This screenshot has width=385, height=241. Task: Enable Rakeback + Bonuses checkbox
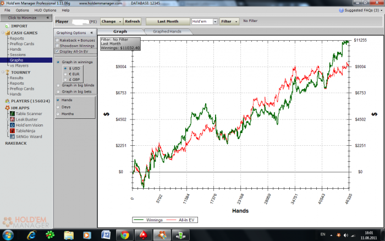tap(57, 40)
